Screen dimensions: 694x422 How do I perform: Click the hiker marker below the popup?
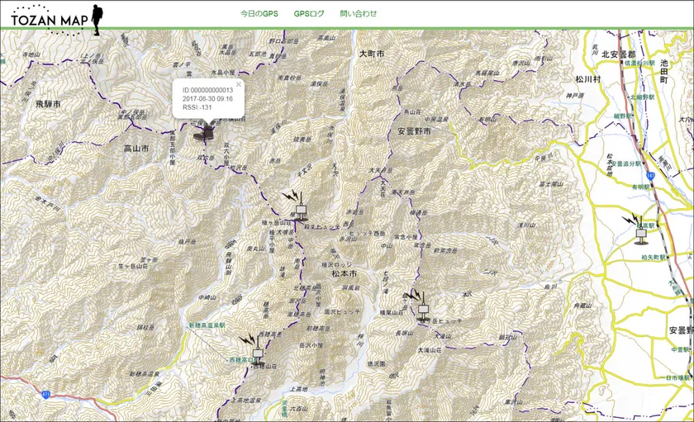pyautogui.click(x=203, y=130)
